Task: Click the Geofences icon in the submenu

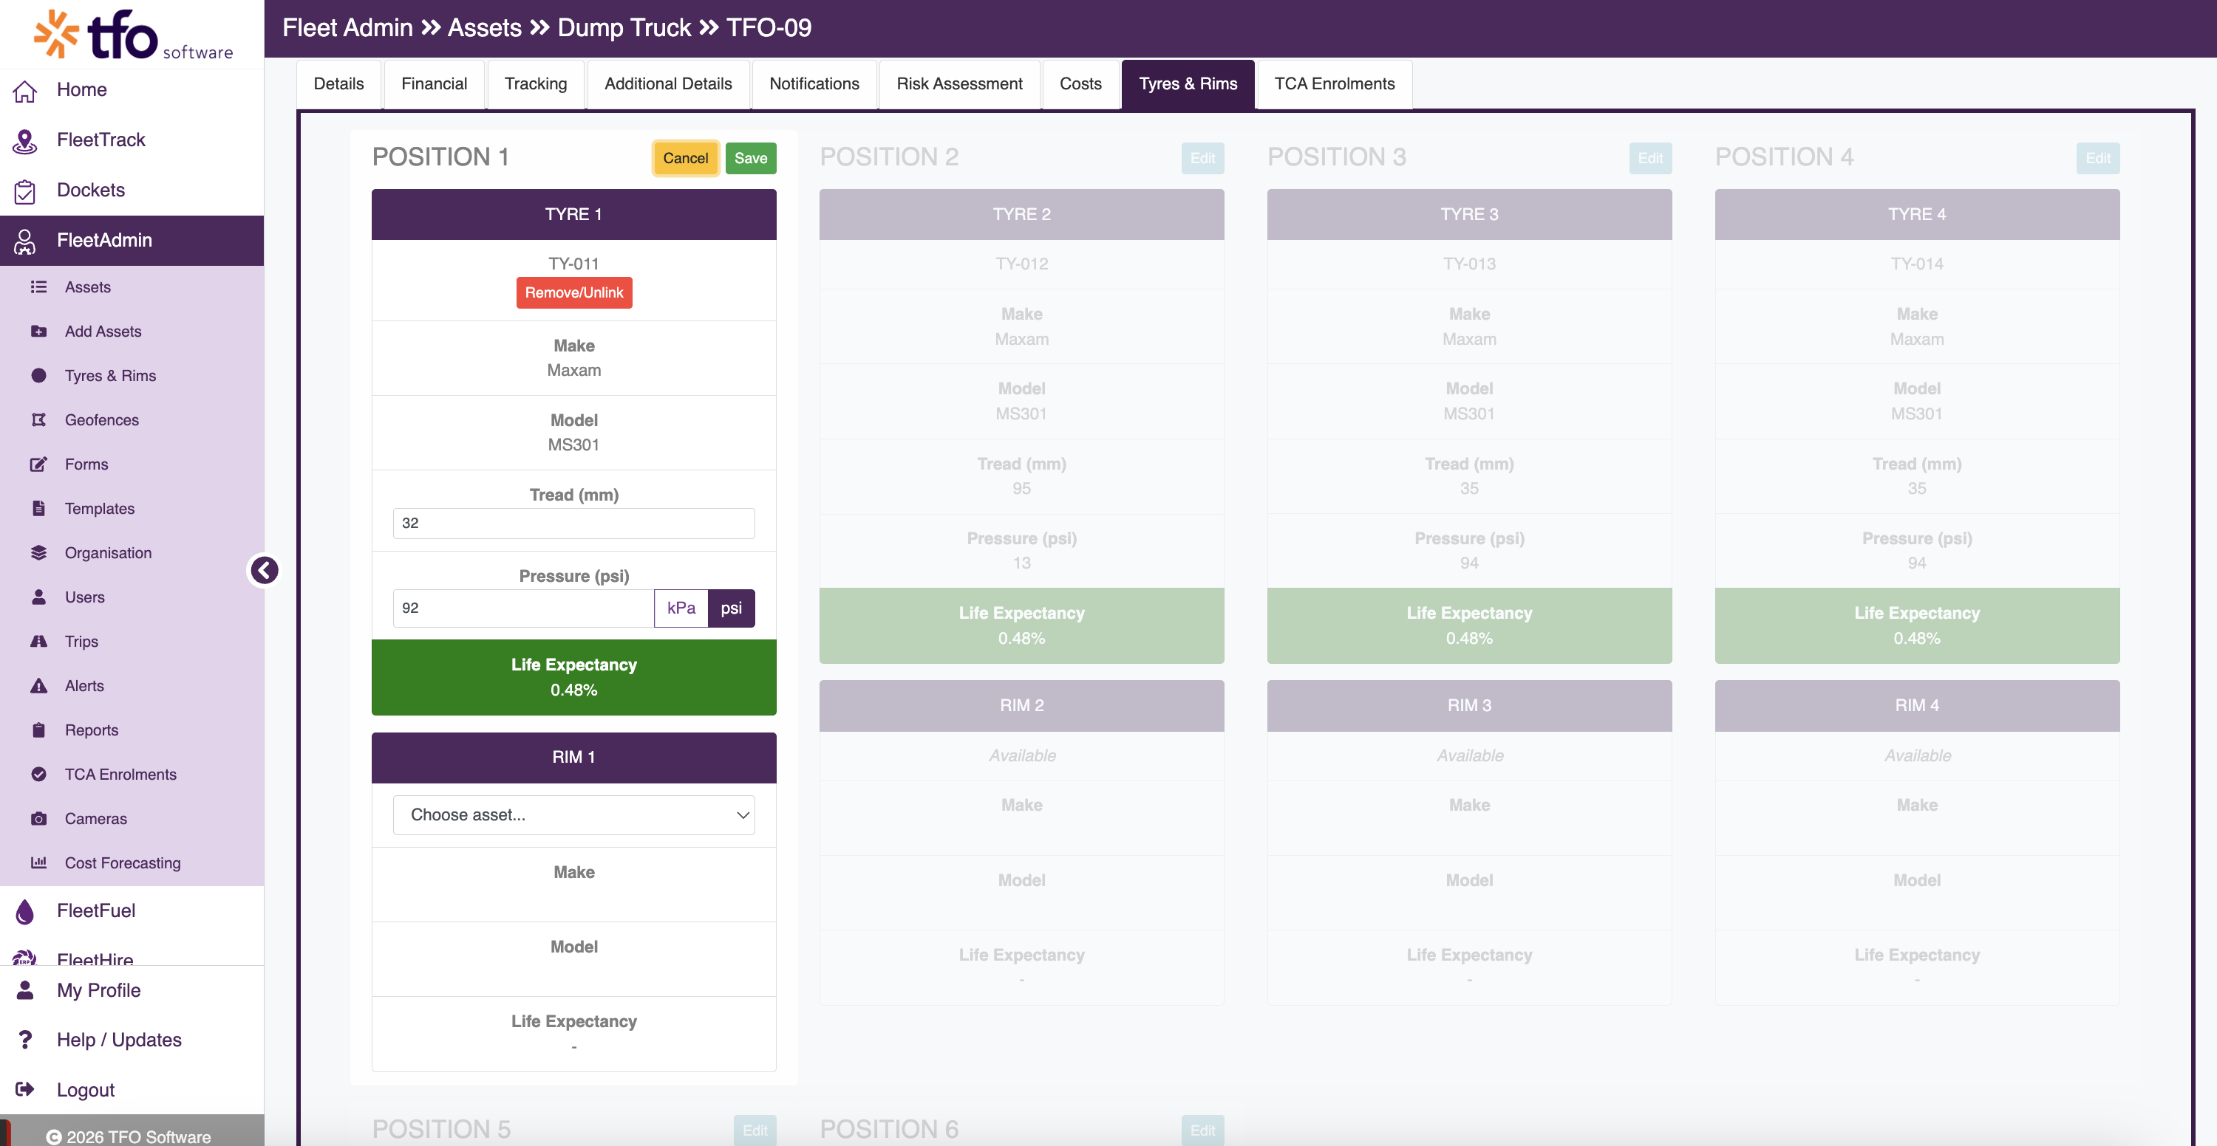Action: coord(38,419)
